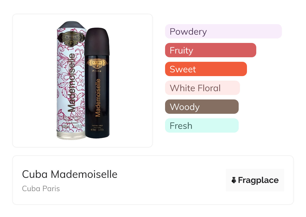
Task: Click the Sweet accord bar
Action: click(206, 69)
